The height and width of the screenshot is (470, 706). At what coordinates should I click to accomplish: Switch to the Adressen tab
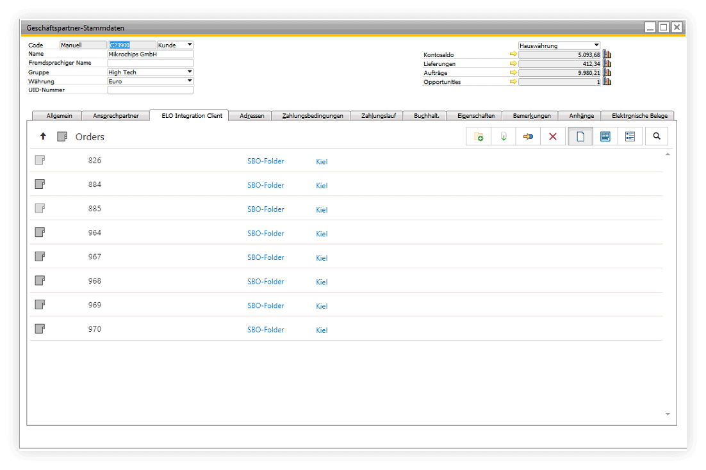(x=252, y=116)
